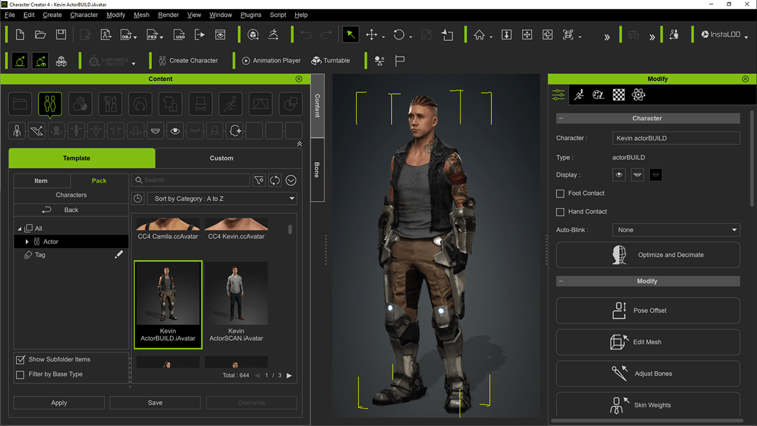Toggle the black mouth display button
The width and height of the screenshot is (757, 426).
point(655,175)
